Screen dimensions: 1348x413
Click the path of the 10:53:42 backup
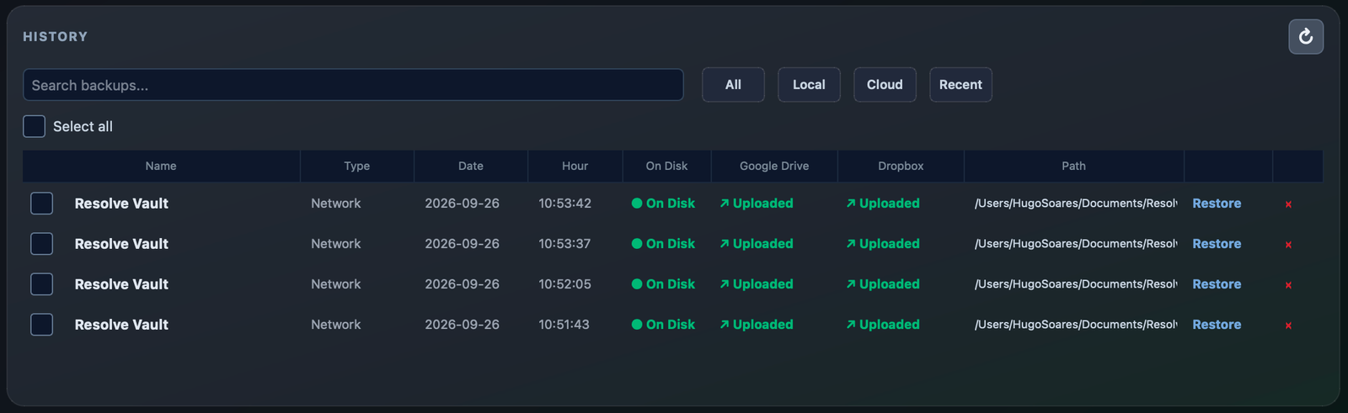1076,204
